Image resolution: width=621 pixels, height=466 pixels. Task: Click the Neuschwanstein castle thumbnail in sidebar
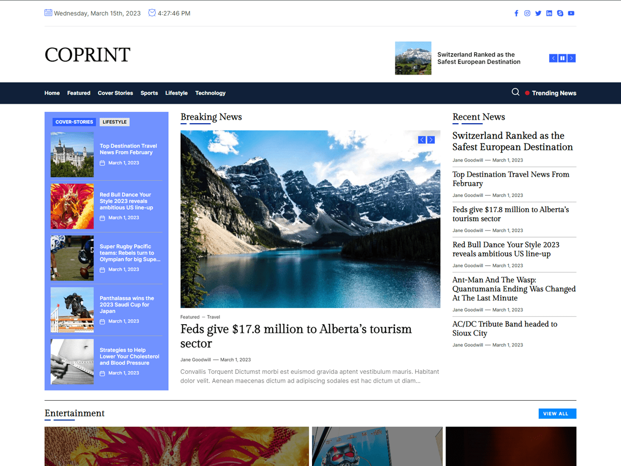click(72, 155)
